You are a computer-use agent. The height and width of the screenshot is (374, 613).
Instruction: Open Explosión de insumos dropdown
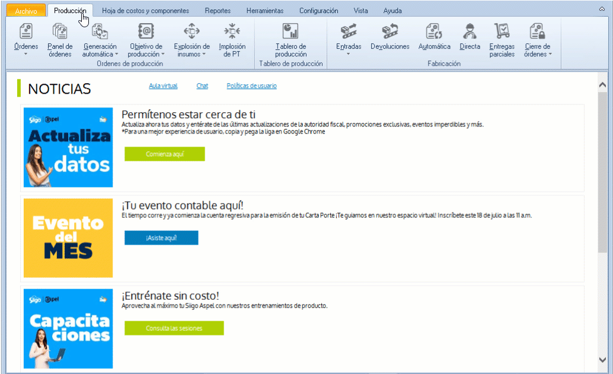pos(191,50)
